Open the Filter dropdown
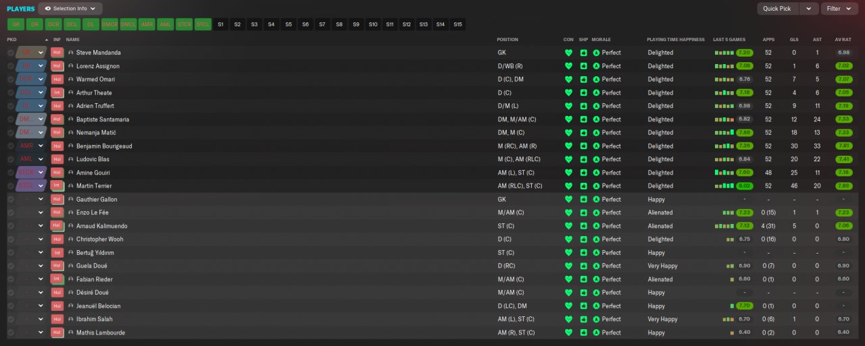 tap(839, 9)
